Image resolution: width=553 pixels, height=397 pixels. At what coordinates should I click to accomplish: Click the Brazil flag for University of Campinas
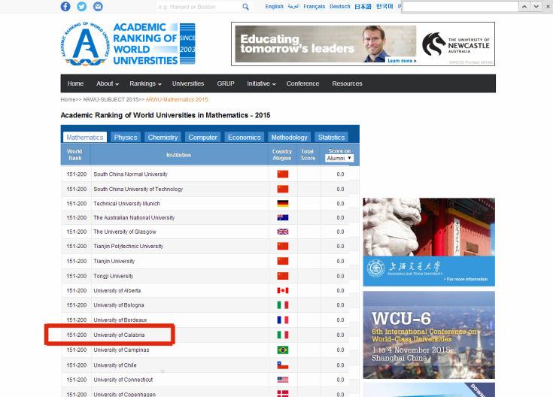283,350
